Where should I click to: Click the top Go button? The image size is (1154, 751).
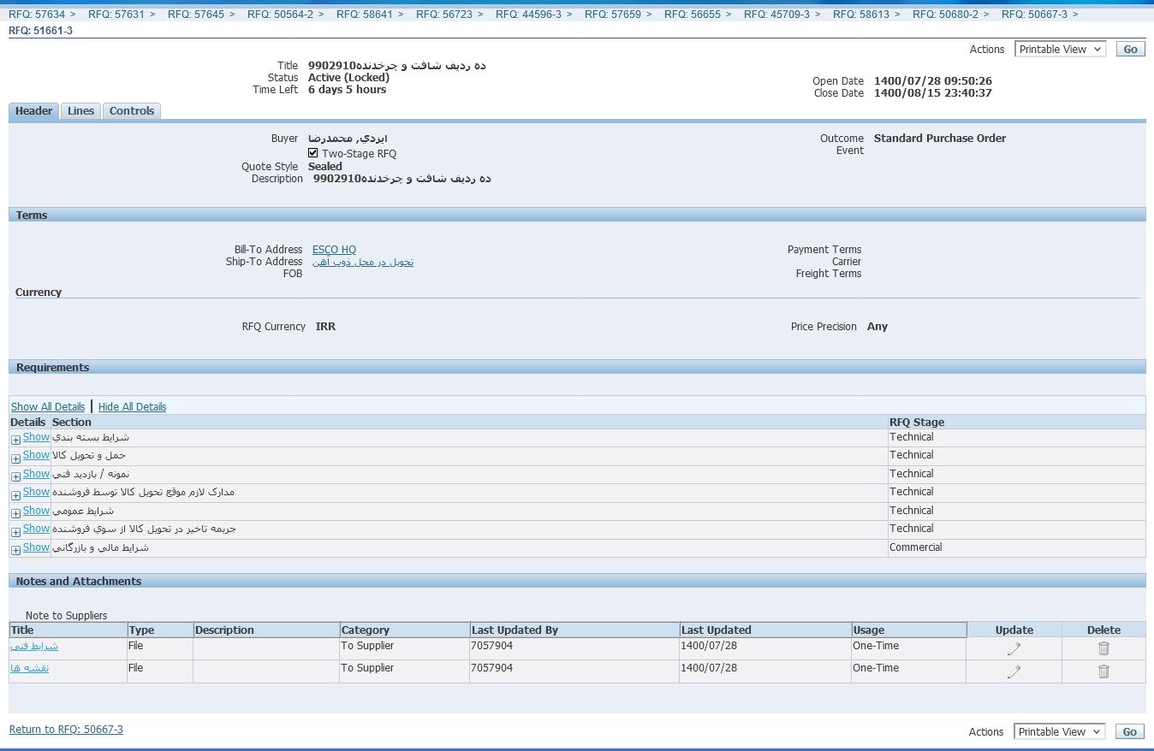[1130, 49]
